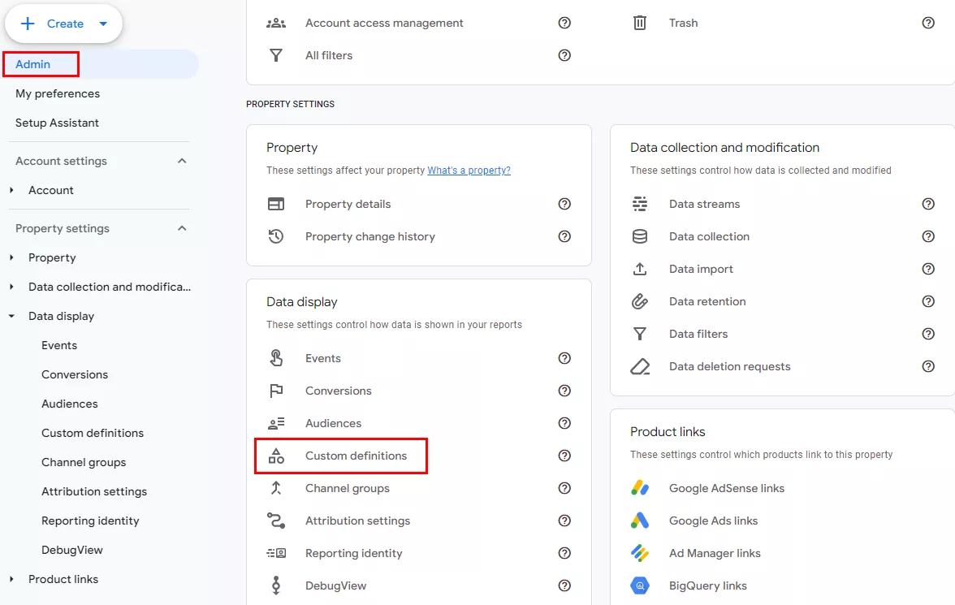The width and height of the screenshot is (955, 605).
Task: Click the Account access management people icon
Action: (x=276, y=24)
